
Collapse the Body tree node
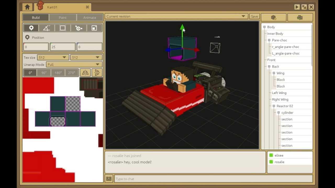point(264,27)
